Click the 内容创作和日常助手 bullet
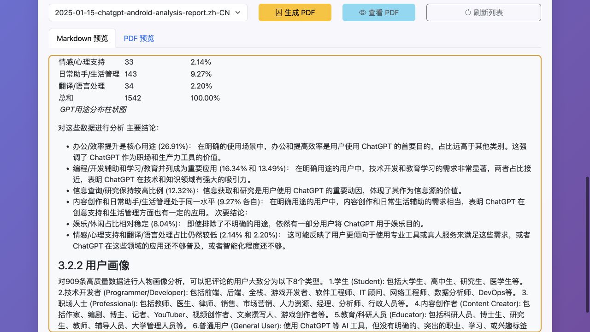The width and height of the screenshot is (590, 332). pos(299,207)
